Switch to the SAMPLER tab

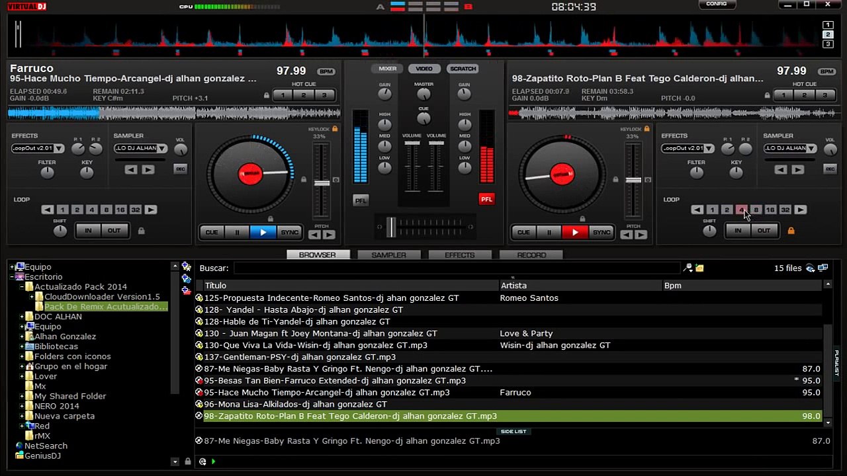tap(388, 255)
